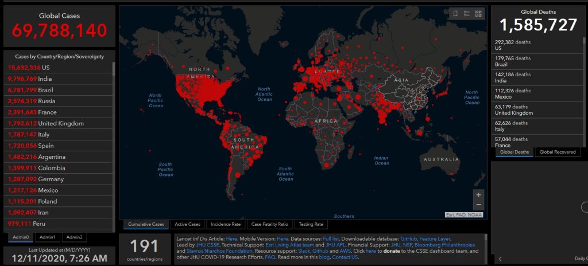Open the GitHub downloadable database link
Viewport: 588px width, 266px height.
point(408,238)
